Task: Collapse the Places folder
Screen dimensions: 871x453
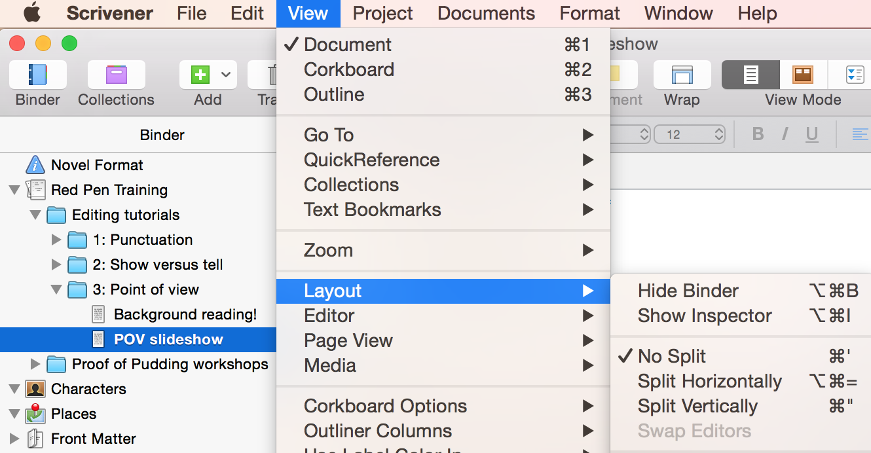Action: coord(14,414)
